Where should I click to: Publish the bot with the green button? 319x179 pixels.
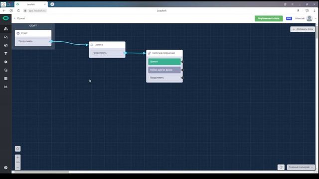point(269,18)
